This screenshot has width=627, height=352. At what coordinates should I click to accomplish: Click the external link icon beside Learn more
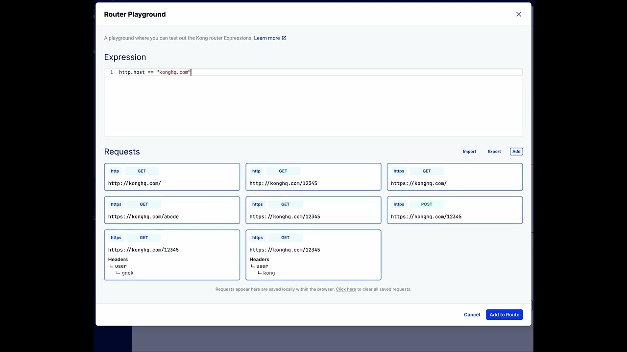[x=284, y=38]
